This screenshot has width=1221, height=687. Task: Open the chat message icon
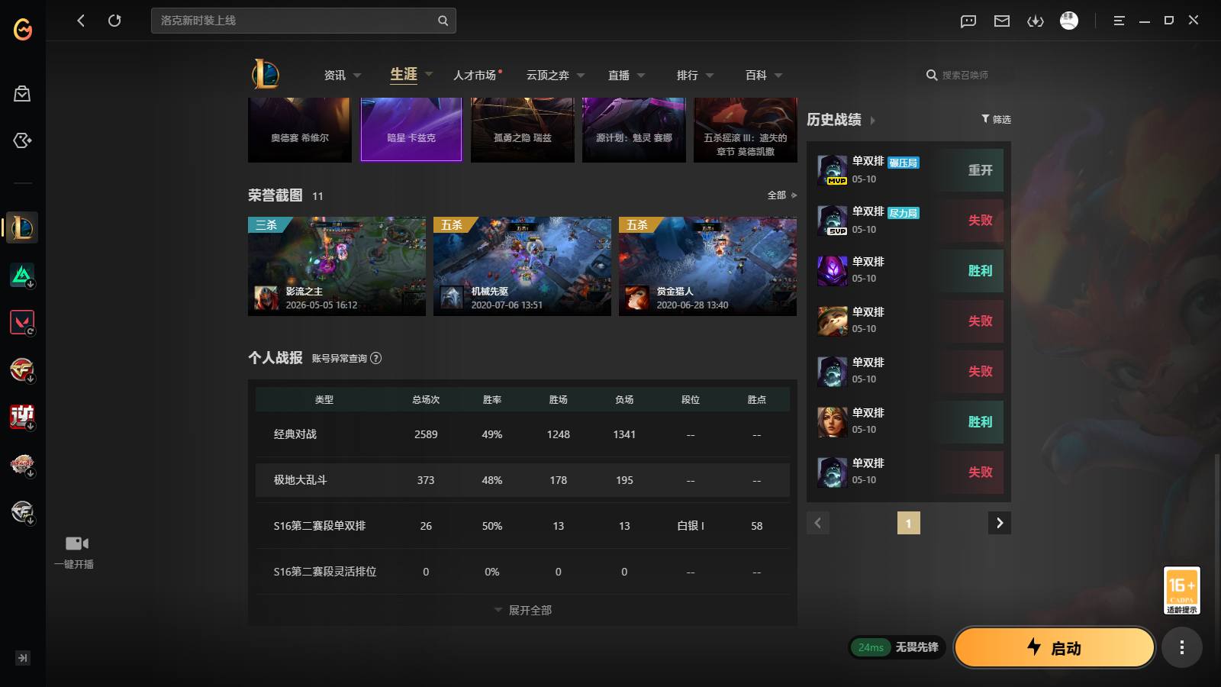[968, 21]
